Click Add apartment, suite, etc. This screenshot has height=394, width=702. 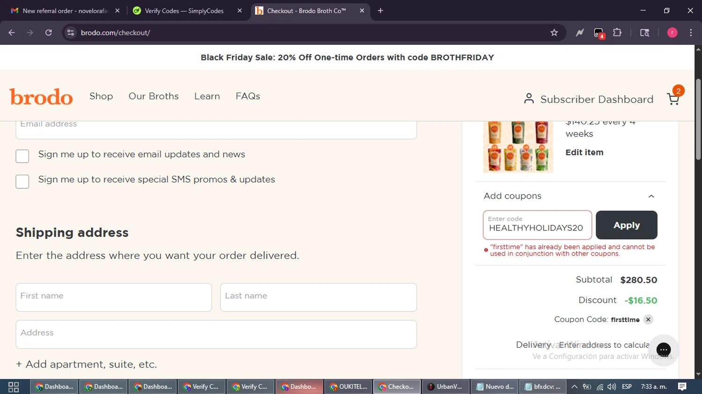tap(87, 365)
